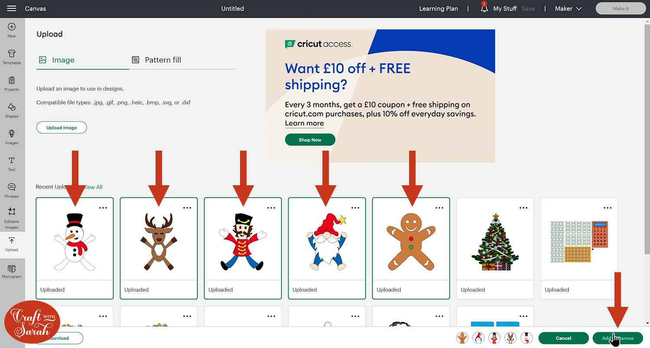Select the New project icon
The height and width of the screenshot is (348, 650).
point(12,30)
